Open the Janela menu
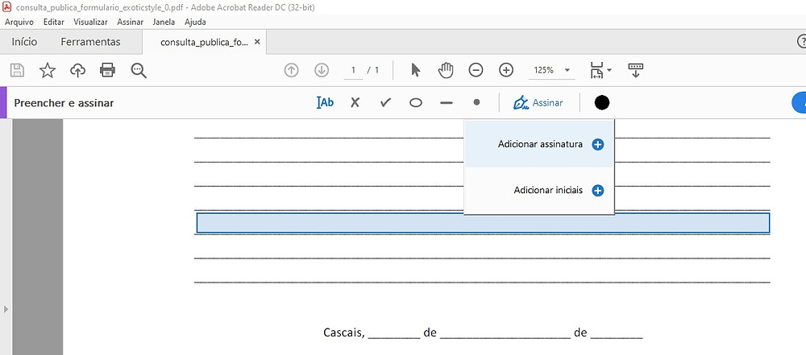The height and width of the screenshot is (355, 806). click(x=164, y=22)
